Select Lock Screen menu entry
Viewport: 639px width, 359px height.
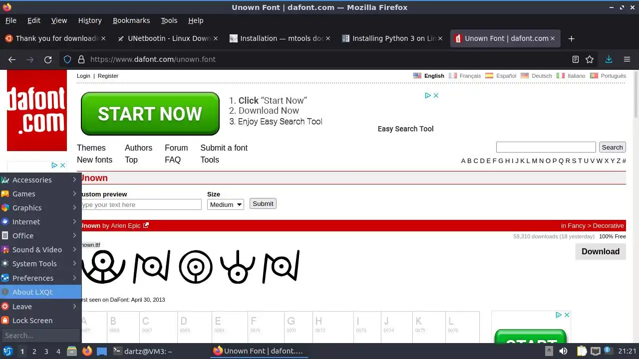[x=40, y=320]
